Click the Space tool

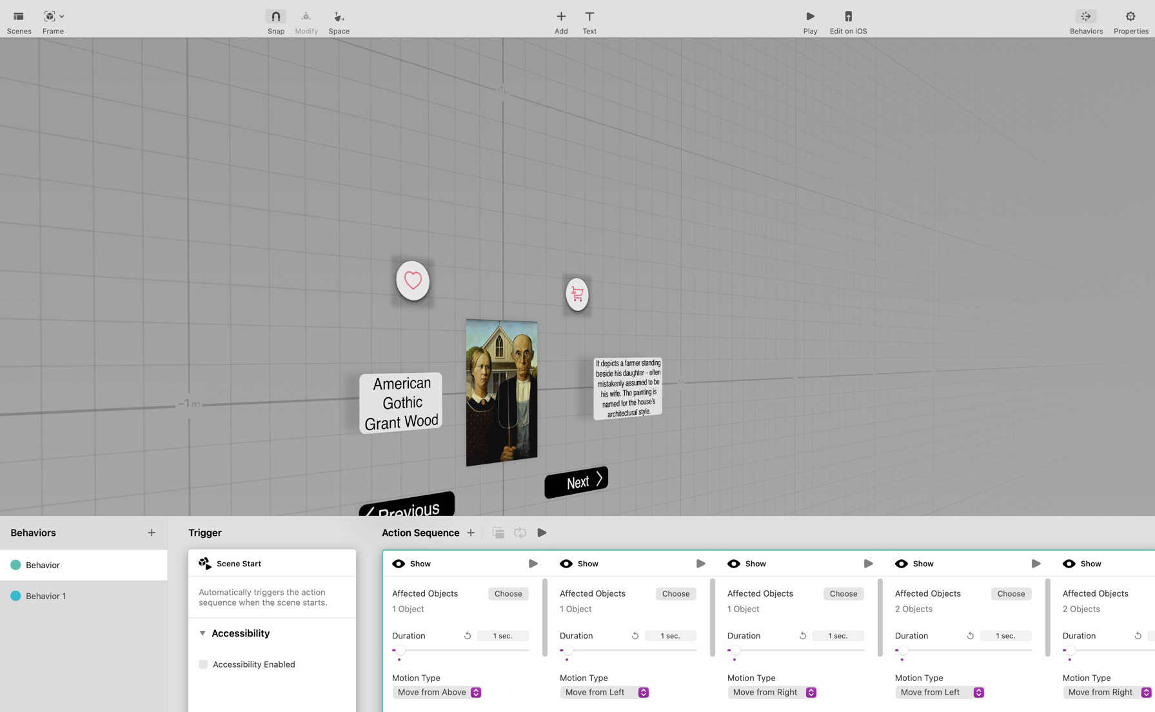coord(339,22)
